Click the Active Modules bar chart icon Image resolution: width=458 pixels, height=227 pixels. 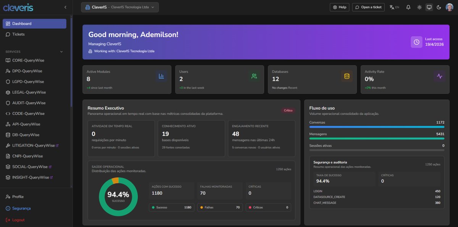coord(161,76)
